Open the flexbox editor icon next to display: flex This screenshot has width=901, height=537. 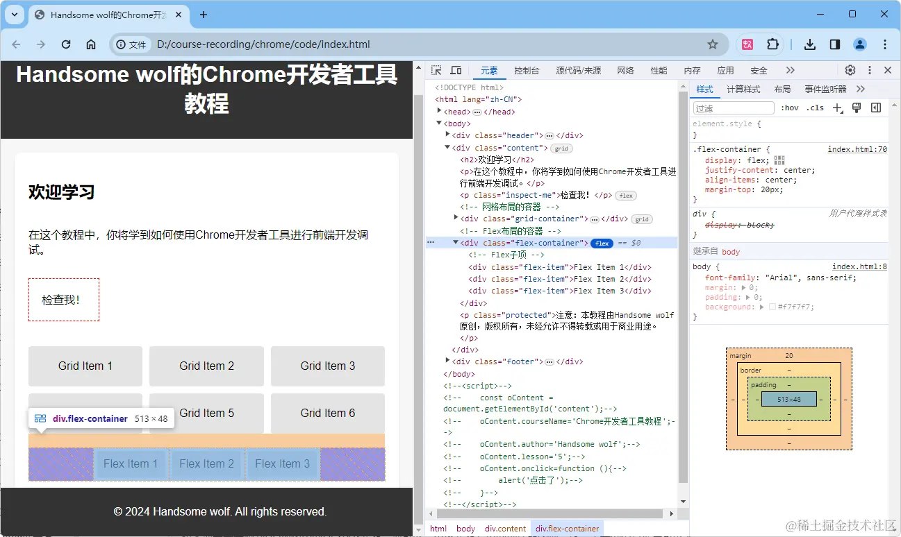[779, 160]
